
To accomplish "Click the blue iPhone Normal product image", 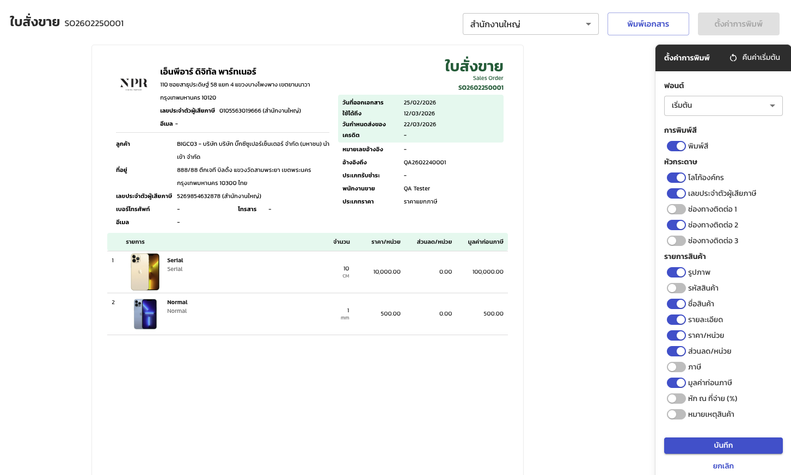I will (x=145, y=314).
